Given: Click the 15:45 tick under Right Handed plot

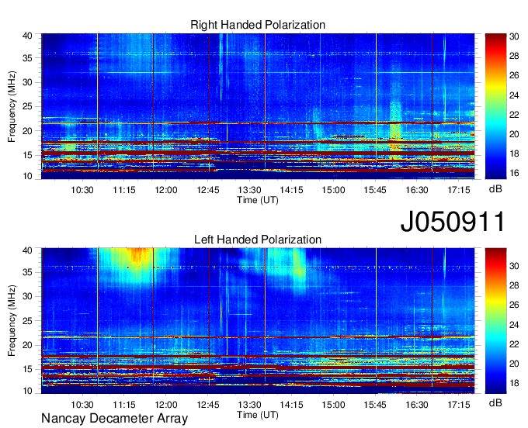Looking at the screenshot, I should 375,190.
